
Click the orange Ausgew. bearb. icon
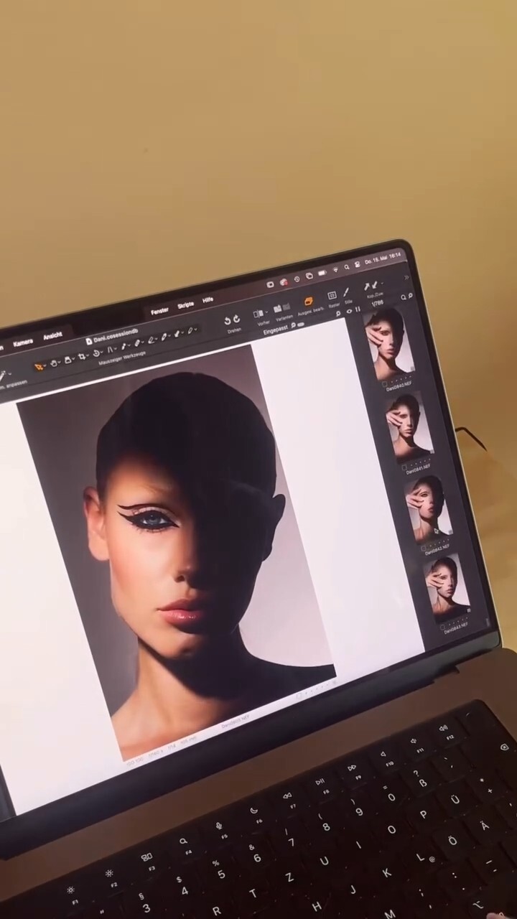(309, 301)
